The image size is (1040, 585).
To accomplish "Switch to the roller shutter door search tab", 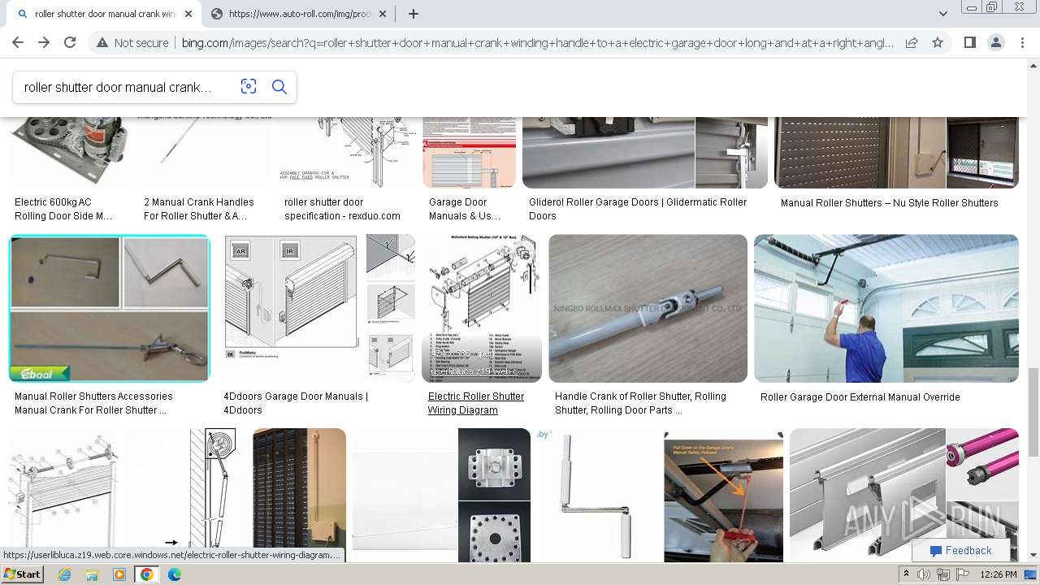I will pos(102,14).
